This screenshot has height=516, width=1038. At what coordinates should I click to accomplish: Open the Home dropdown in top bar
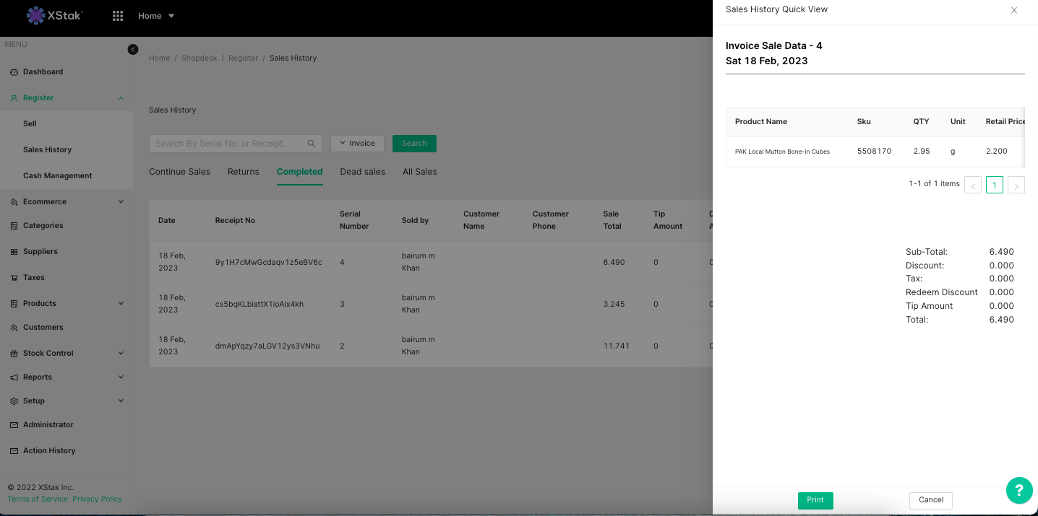156,16
